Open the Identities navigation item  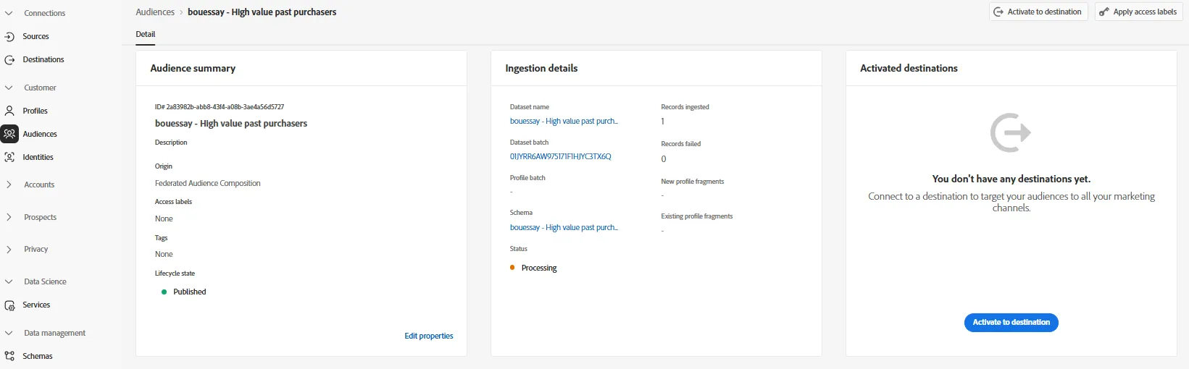coord(38,157)
